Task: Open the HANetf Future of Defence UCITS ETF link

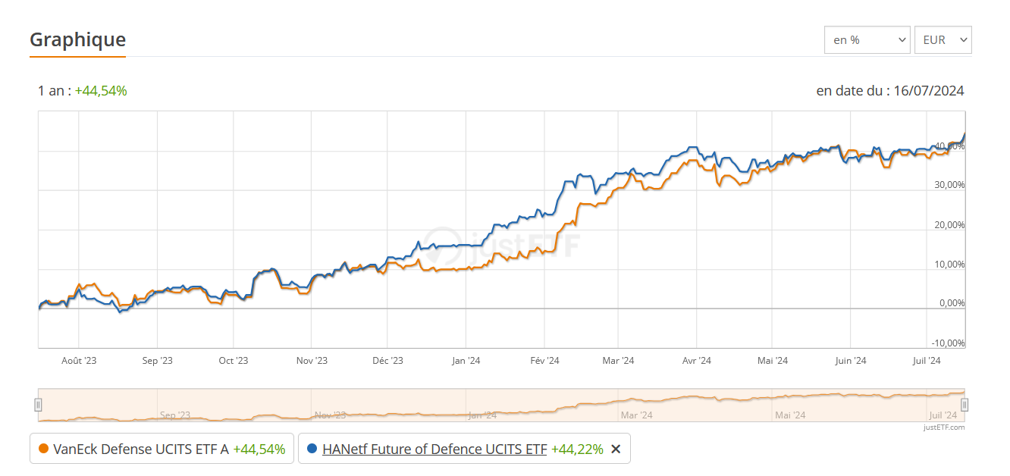Action: (434, 449)
